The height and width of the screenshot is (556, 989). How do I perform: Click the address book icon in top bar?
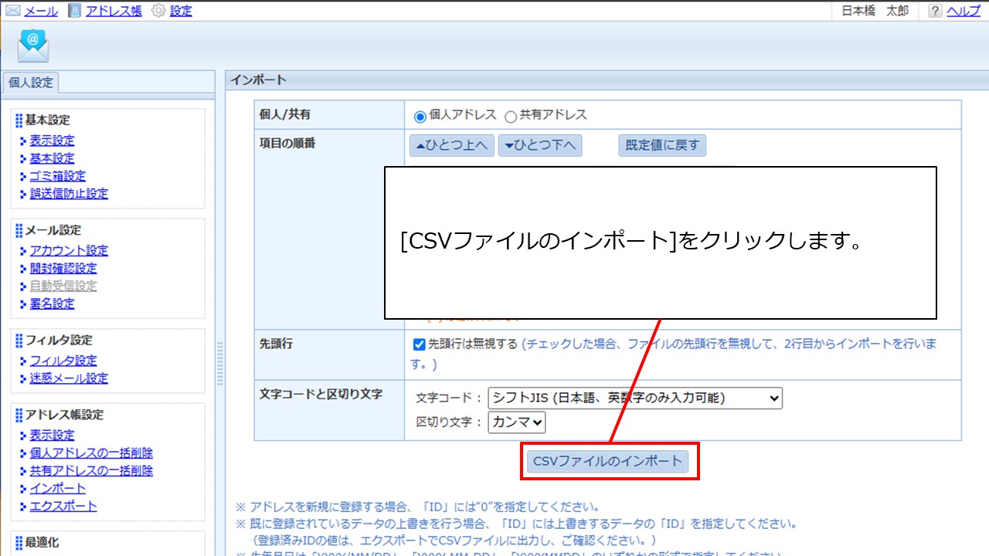74,11
